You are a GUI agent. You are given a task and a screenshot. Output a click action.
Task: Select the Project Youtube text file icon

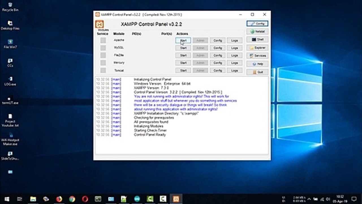pos(10,121)
